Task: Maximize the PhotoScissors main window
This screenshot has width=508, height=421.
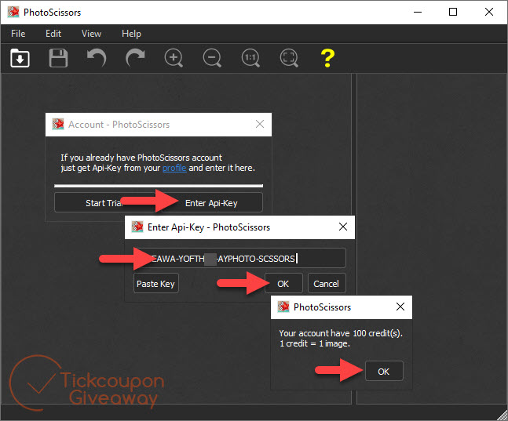Action: [453, 12]
